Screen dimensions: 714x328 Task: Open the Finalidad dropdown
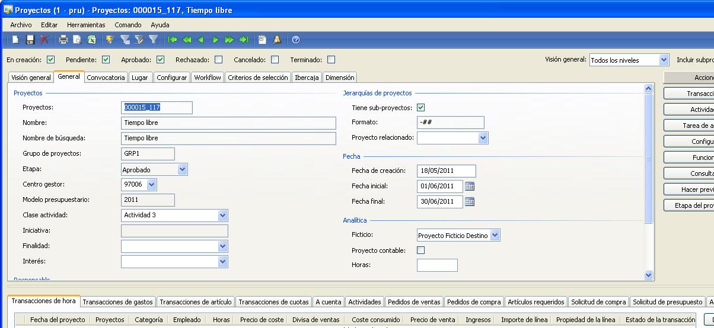223,246
